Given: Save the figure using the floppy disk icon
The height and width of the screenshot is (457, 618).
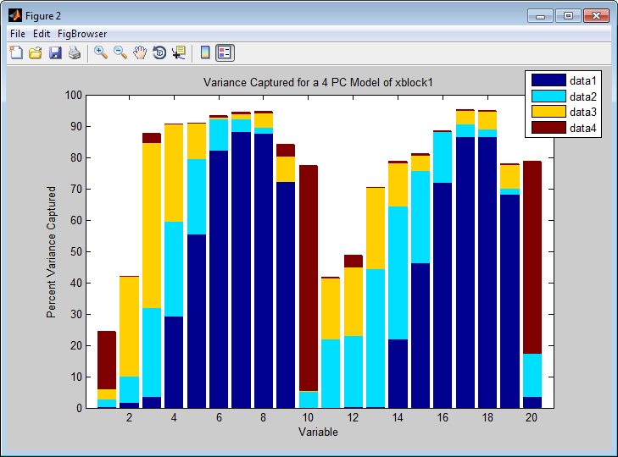Looking at the screenshot, I should click(55, 53).
